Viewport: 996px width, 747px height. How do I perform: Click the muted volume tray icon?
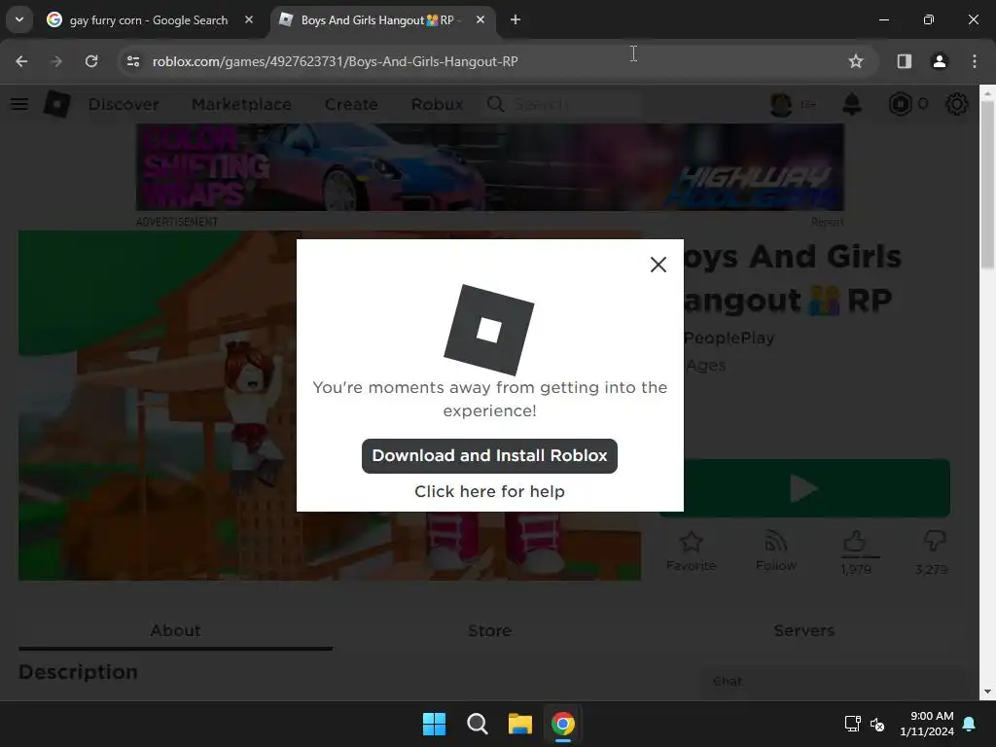(x=877, y=724)
